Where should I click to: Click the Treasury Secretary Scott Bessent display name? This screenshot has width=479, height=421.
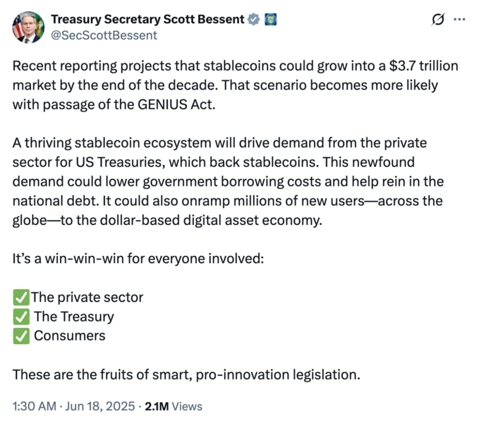(x=148, y=19)
